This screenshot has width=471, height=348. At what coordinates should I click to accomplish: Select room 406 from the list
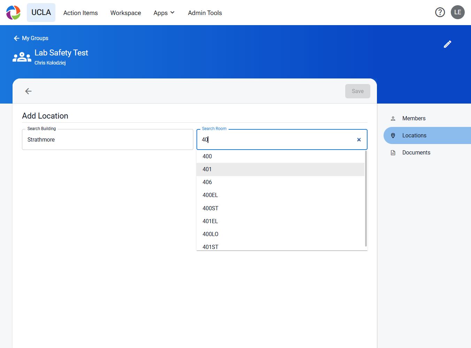pos(280,182)
